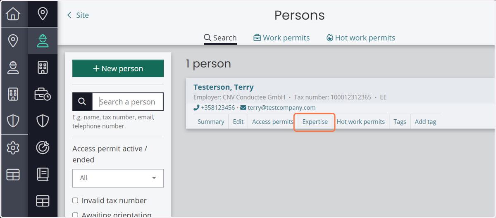Email terry@testcompany.com
Viewport: 496px width, 218px height.
coord(278,108)
